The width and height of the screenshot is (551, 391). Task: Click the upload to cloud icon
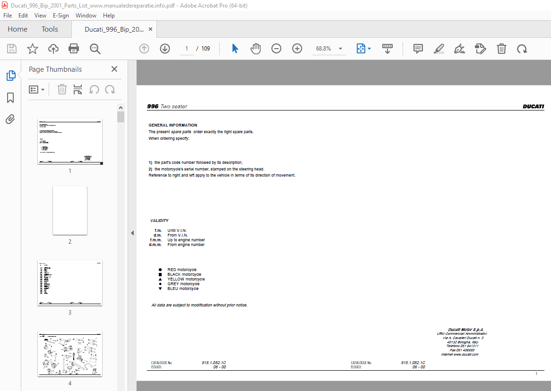(53, 49)
